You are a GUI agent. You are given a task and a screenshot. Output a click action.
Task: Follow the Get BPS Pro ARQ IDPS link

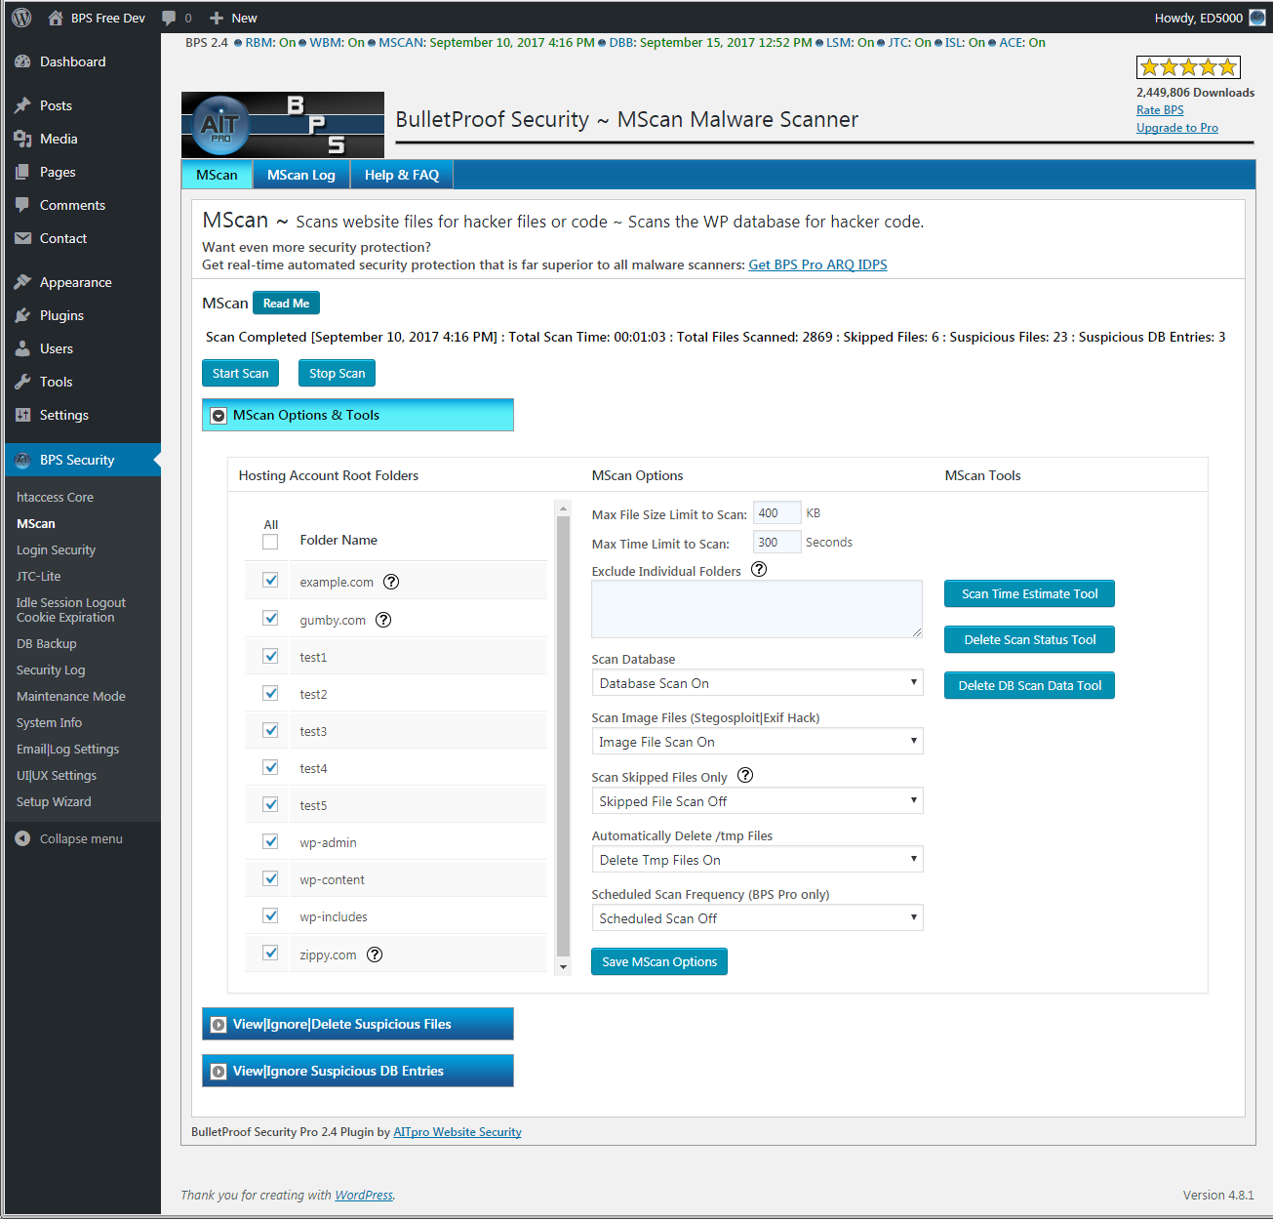coord(817,264)
